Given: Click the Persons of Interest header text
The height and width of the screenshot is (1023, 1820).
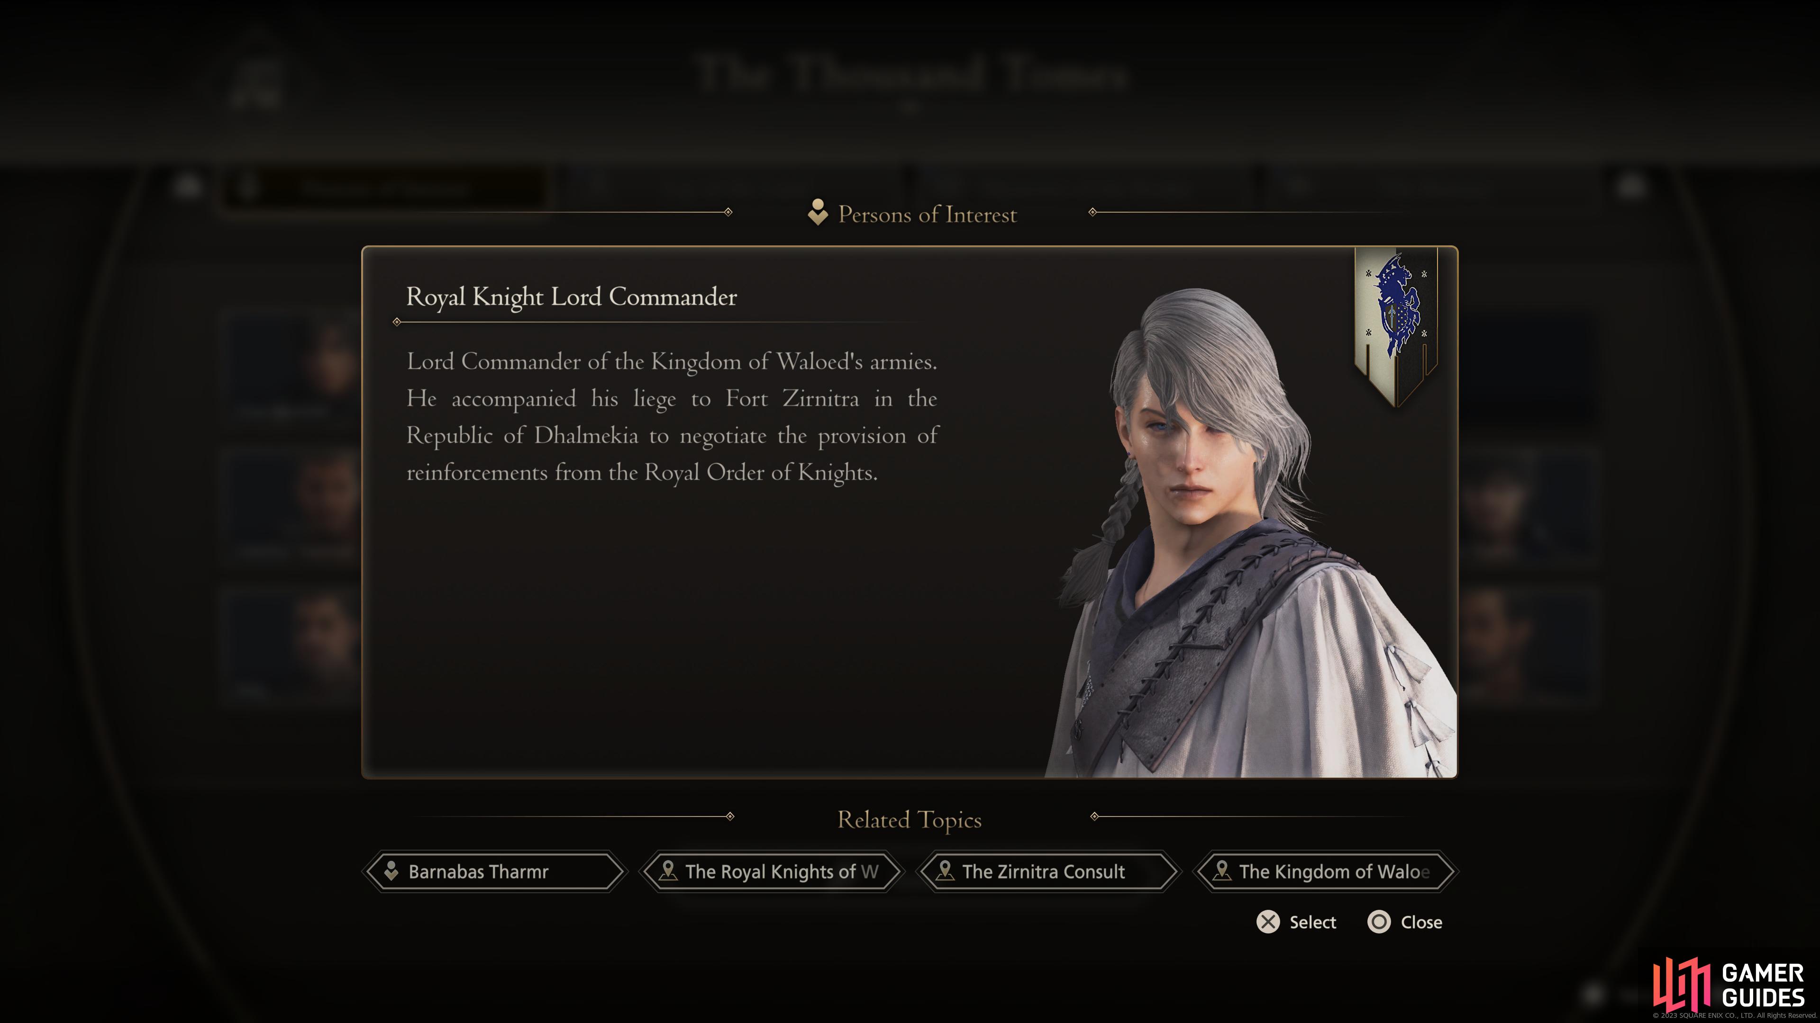Looking at the screenshot, I should tap(927, 215).
